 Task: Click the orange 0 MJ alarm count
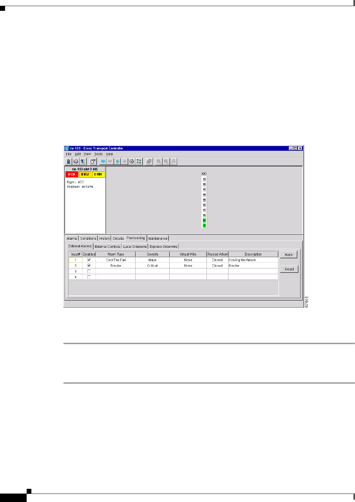[85, 174]
